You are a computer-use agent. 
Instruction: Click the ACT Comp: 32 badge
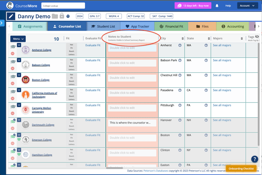click(x=136, y=16)
